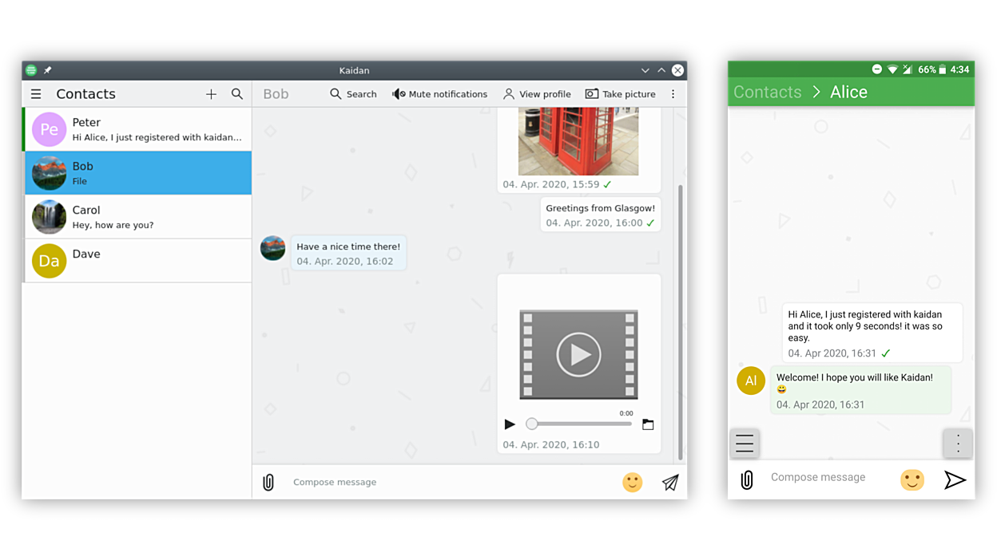Click the mobile attachment paperclip icon

(x=747, y=479)
